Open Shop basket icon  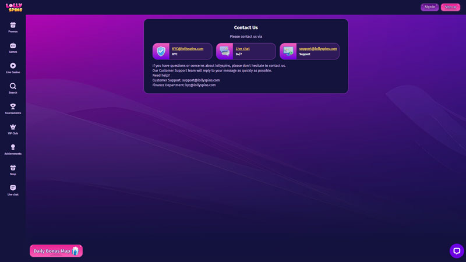point(13,168)
